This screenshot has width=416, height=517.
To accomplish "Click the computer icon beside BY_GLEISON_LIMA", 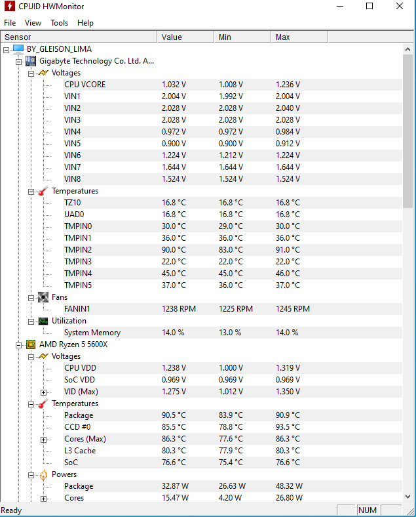I will point(18,49).
